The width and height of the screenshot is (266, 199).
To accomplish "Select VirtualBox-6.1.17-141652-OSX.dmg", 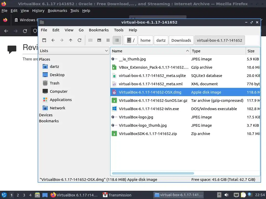I will click(x=185, y=92).
